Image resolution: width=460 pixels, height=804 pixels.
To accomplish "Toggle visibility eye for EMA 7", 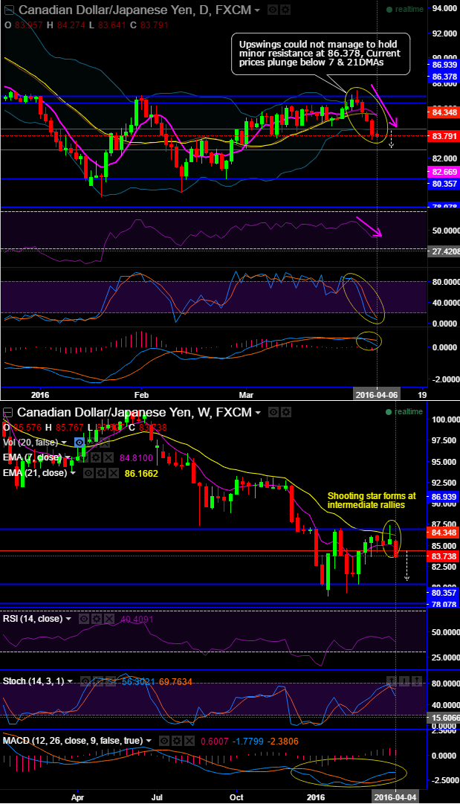I will pyautogui.click(x=82, y=457).
